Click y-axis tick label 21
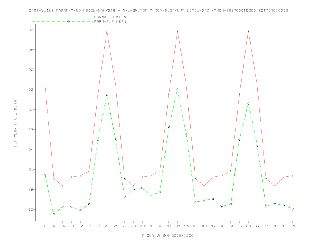319x246 pixels. coord(31,170)
